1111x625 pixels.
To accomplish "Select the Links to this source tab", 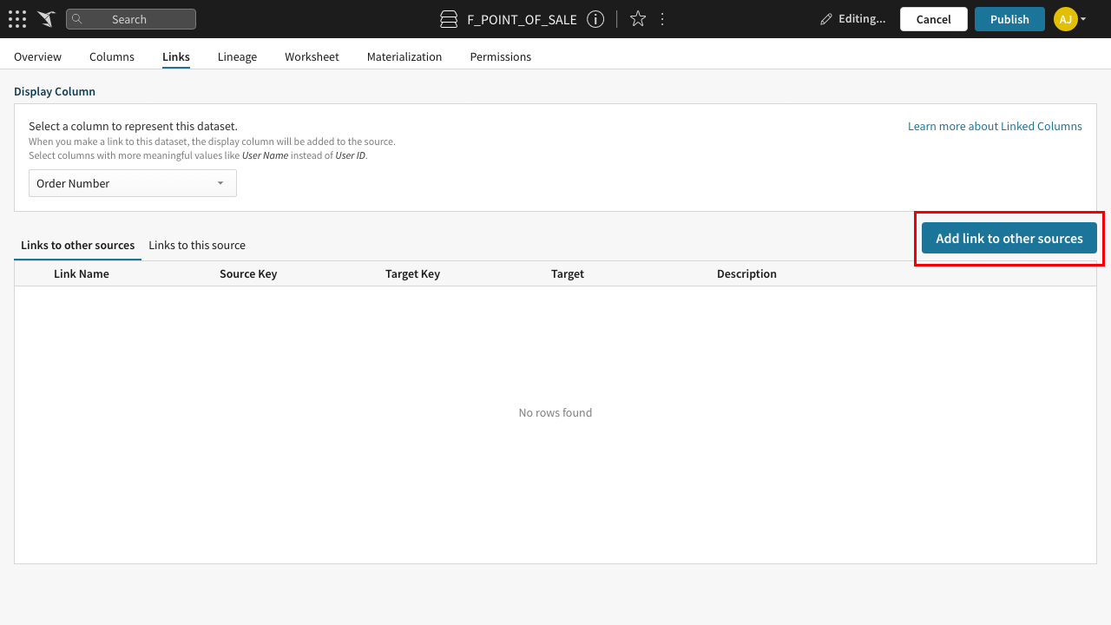I will pos(197,245).
